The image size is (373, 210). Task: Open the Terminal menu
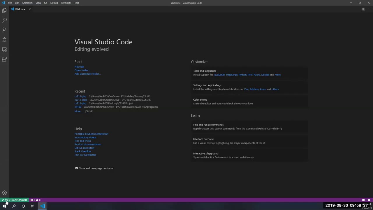click(66, 3)
